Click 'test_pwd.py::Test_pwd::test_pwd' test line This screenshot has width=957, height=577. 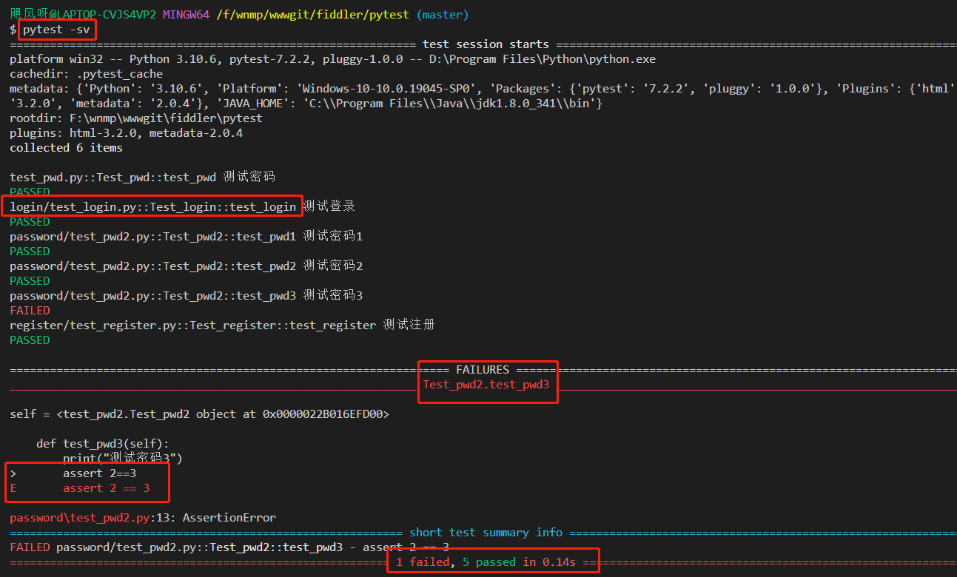pos(142,178)
